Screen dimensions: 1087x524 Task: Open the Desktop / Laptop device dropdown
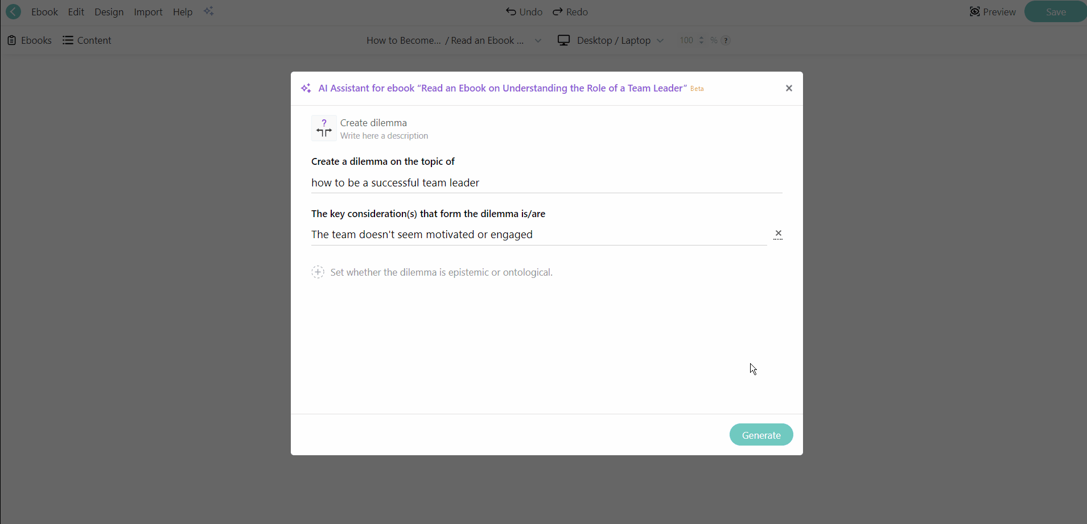611,40
